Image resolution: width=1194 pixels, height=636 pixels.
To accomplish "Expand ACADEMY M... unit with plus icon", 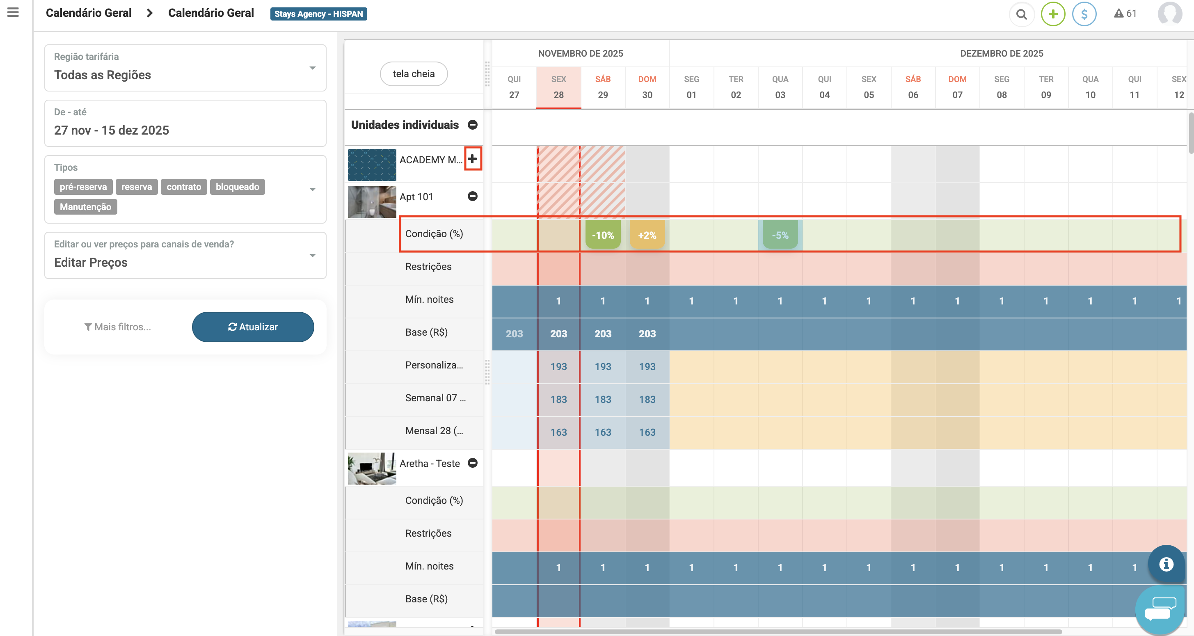I will click(x=472, y=159).
